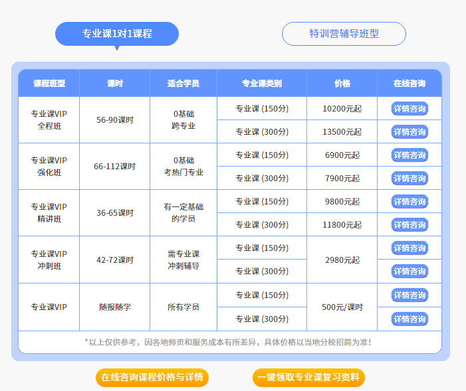
Task: Click the 500元/课时 price cell
Action: (342, 307)
